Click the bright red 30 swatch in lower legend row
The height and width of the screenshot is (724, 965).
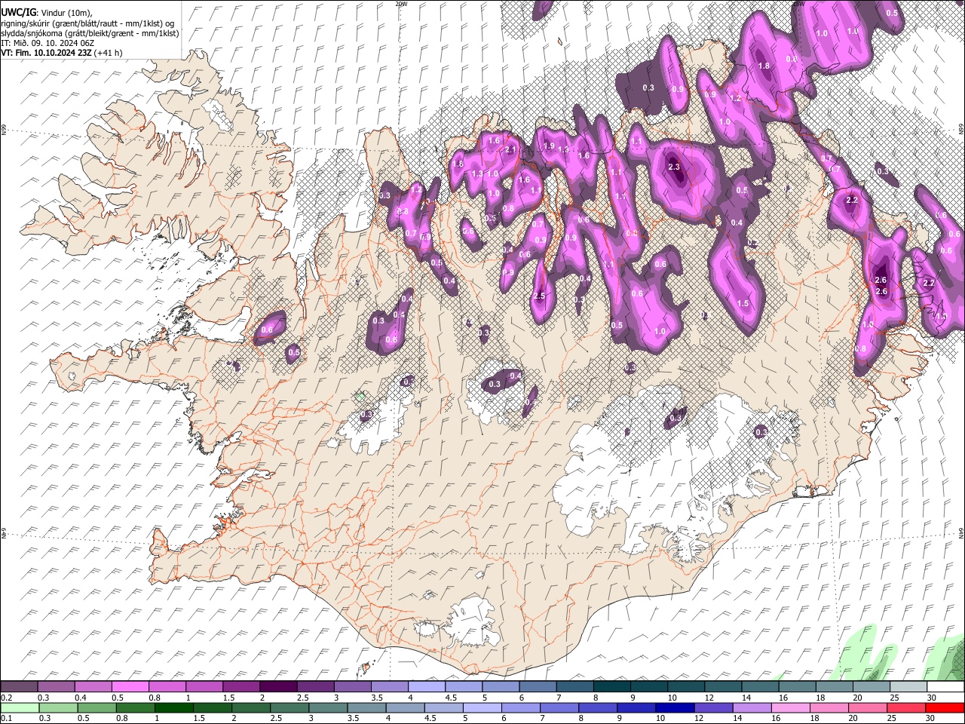click(x=945, y=707)
